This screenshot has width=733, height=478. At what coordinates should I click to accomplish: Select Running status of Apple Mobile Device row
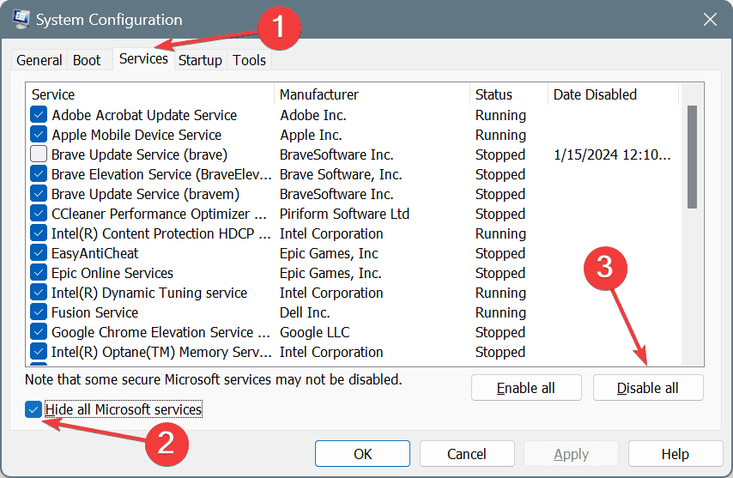pos(500,135)
